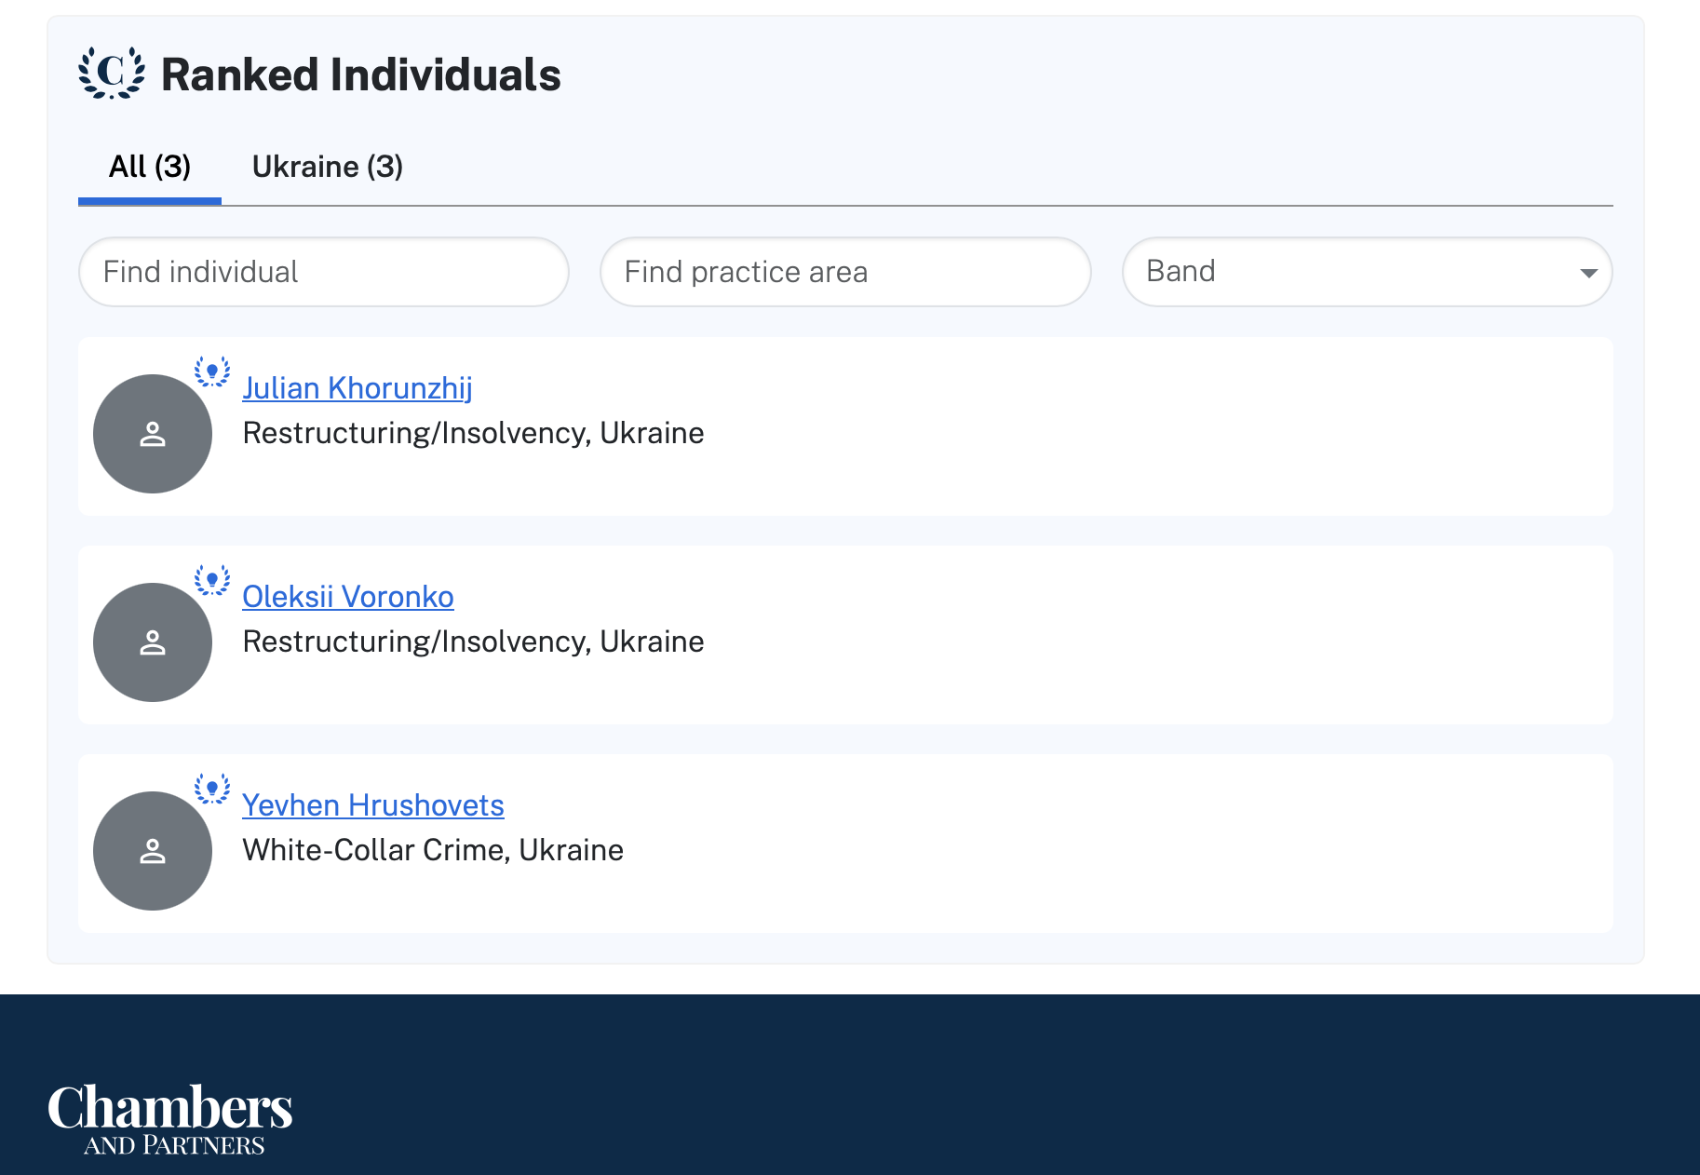
Task: Switch to the All (3) tab
Action: pos(150,167)
